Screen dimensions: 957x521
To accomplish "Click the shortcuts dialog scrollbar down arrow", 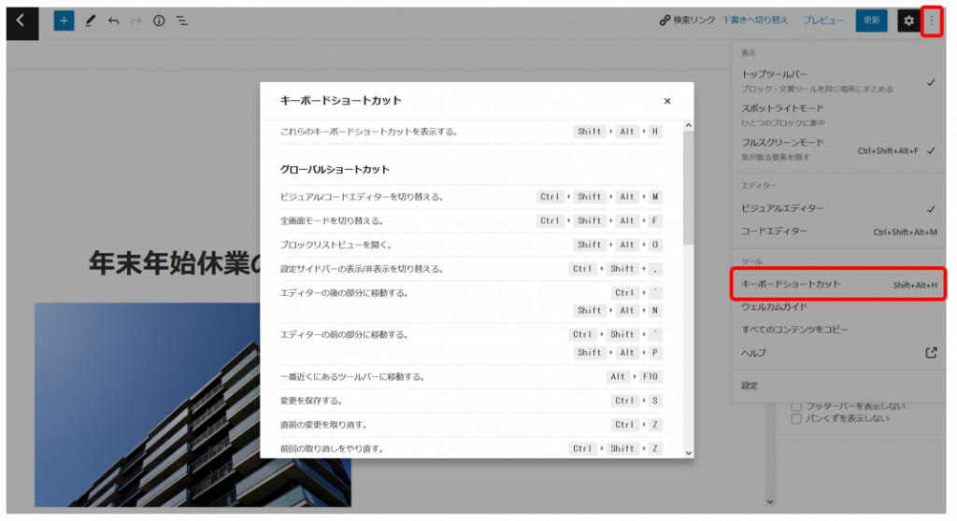I will pos(689,452).
